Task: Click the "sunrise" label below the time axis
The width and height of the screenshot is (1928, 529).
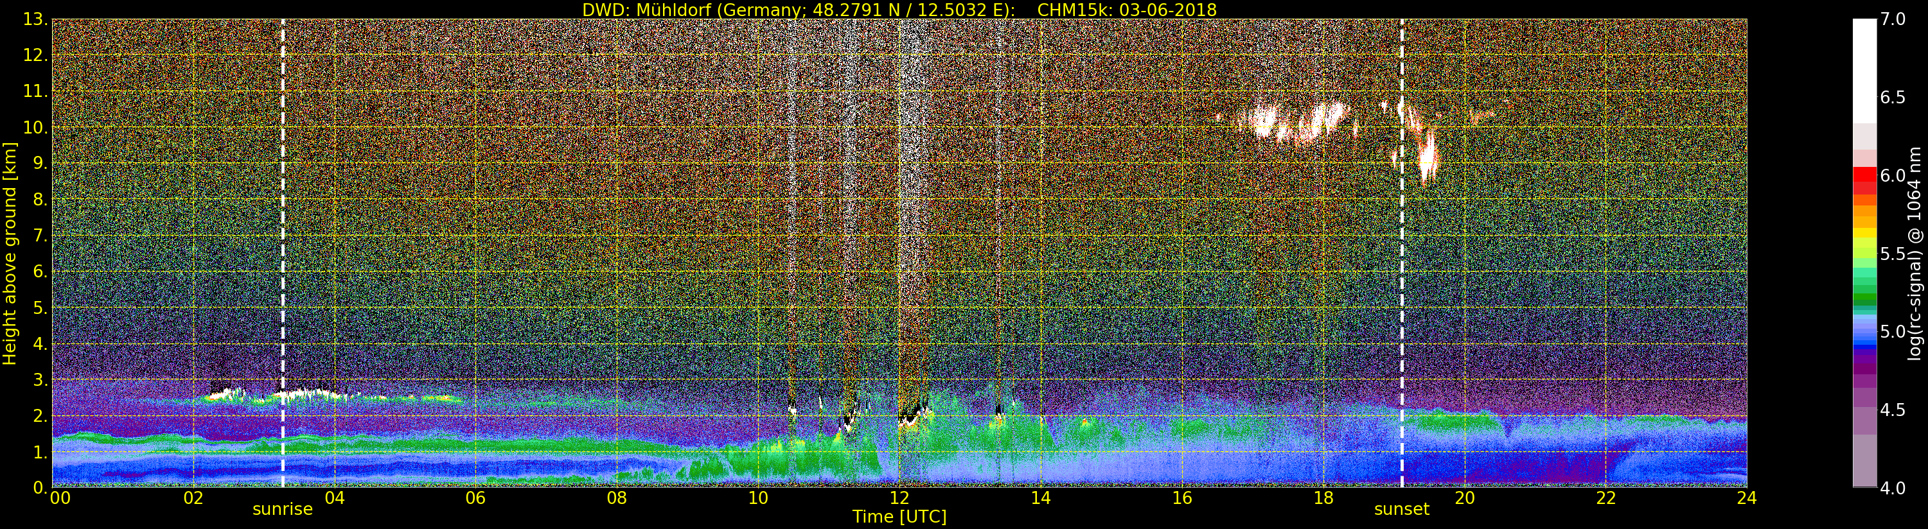Action: tap(282, 510)
